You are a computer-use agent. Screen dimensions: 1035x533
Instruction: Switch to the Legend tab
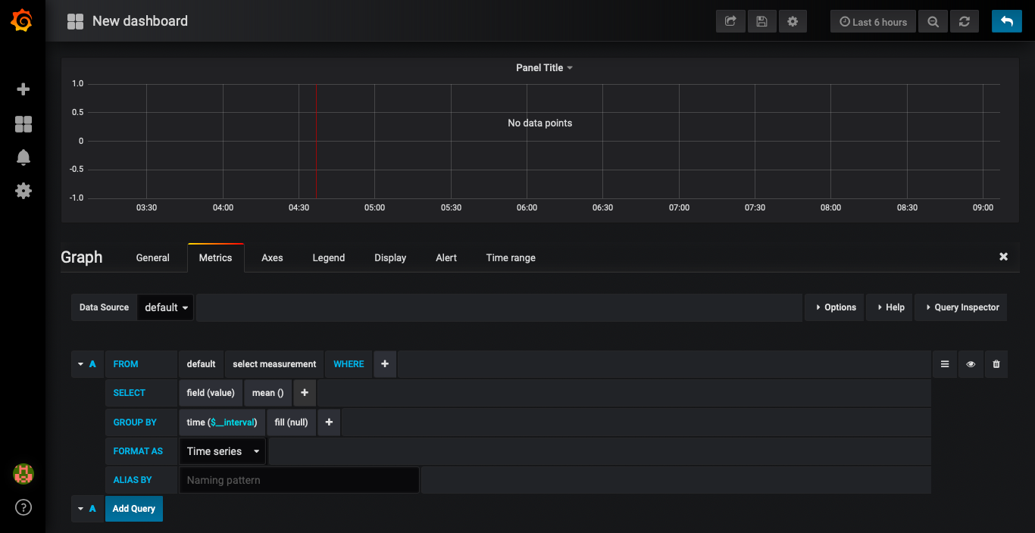click(x=329, y=257)
